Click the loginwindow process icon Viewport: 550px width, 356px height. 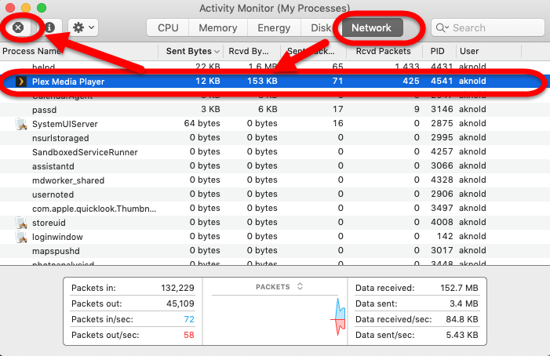[22, 237]
